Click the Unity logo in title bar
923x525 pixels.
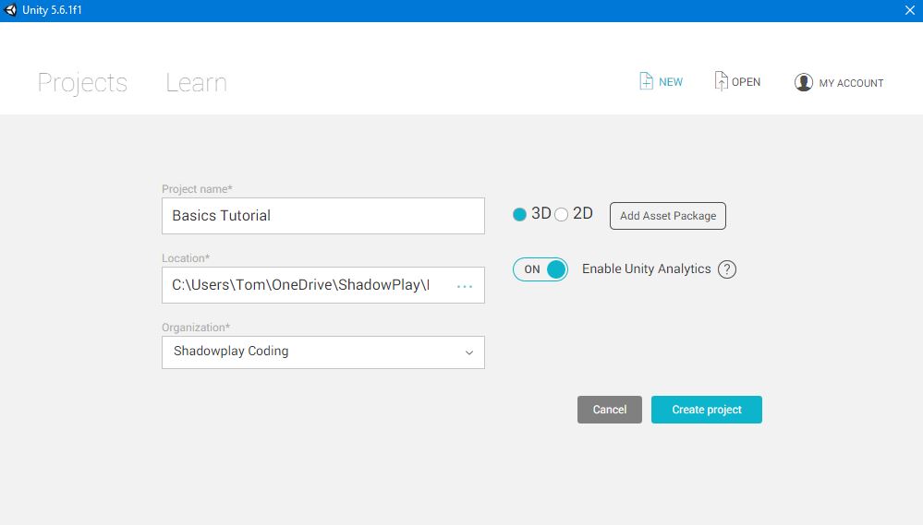(11, 10)
